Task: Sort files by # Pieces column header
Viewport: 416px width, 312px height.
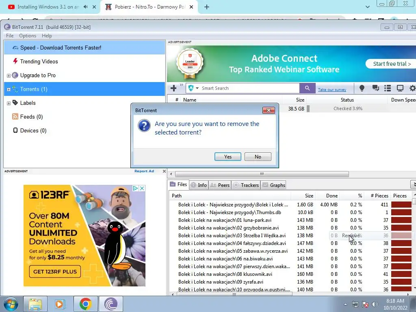Action: pos(379,196)
